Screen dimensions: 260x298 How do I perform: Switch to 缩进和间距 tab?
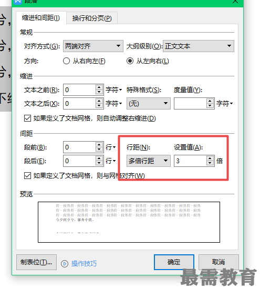pos(41,18)
